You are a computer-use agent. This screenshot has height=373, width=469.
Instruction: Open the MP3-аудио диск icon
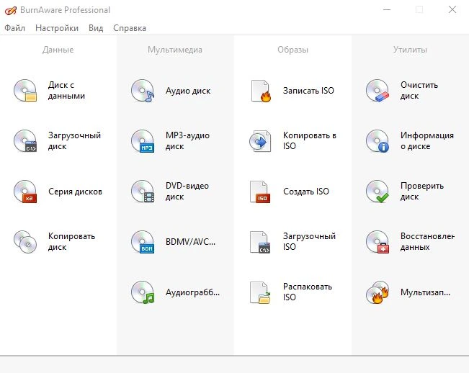pyautogui.click(x=143, y=140)
